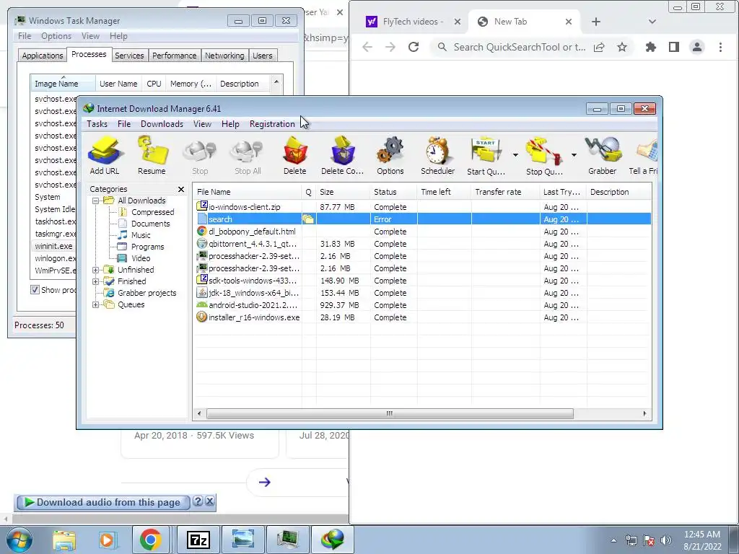The image size is (739, 554).
Task: Select dl_bobpony_default.html download row
Action: [423, 232]
